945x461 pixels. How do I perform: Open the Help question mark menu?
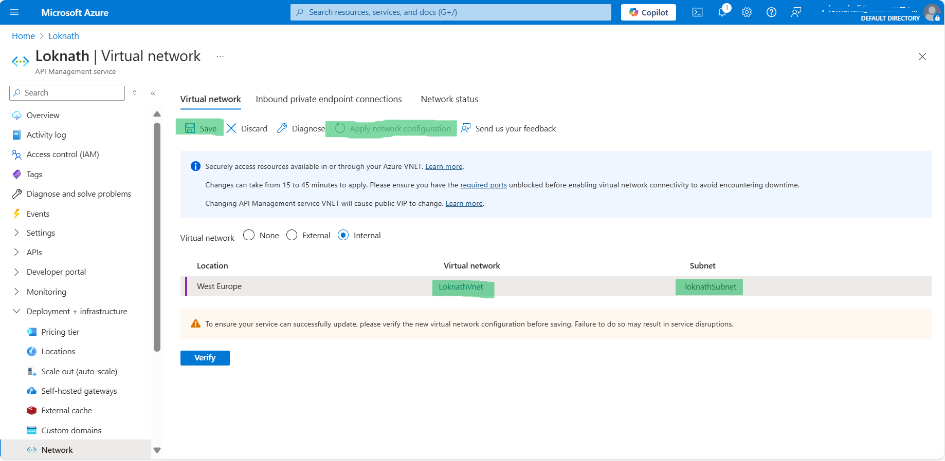[771, 12]
